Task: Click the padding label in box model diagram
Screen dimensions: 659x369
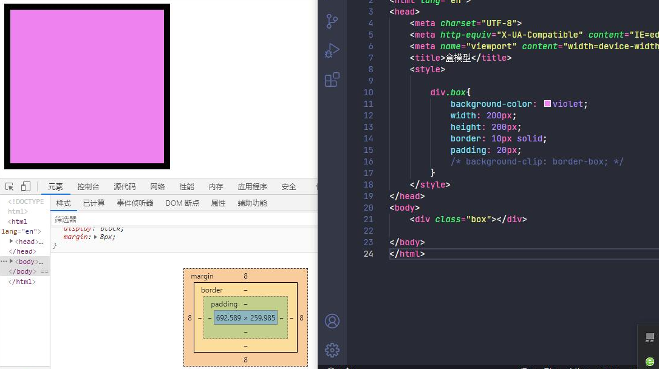Action: (224, 304)
